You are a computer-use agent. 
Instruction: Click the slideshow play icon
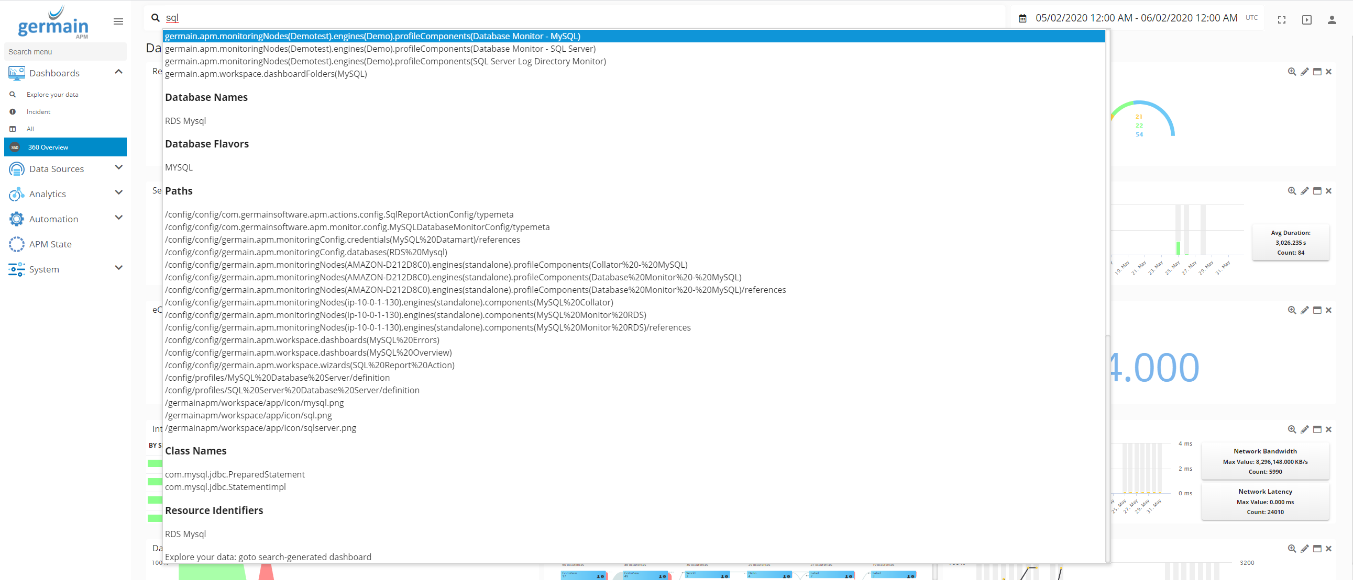point(1306,20)
